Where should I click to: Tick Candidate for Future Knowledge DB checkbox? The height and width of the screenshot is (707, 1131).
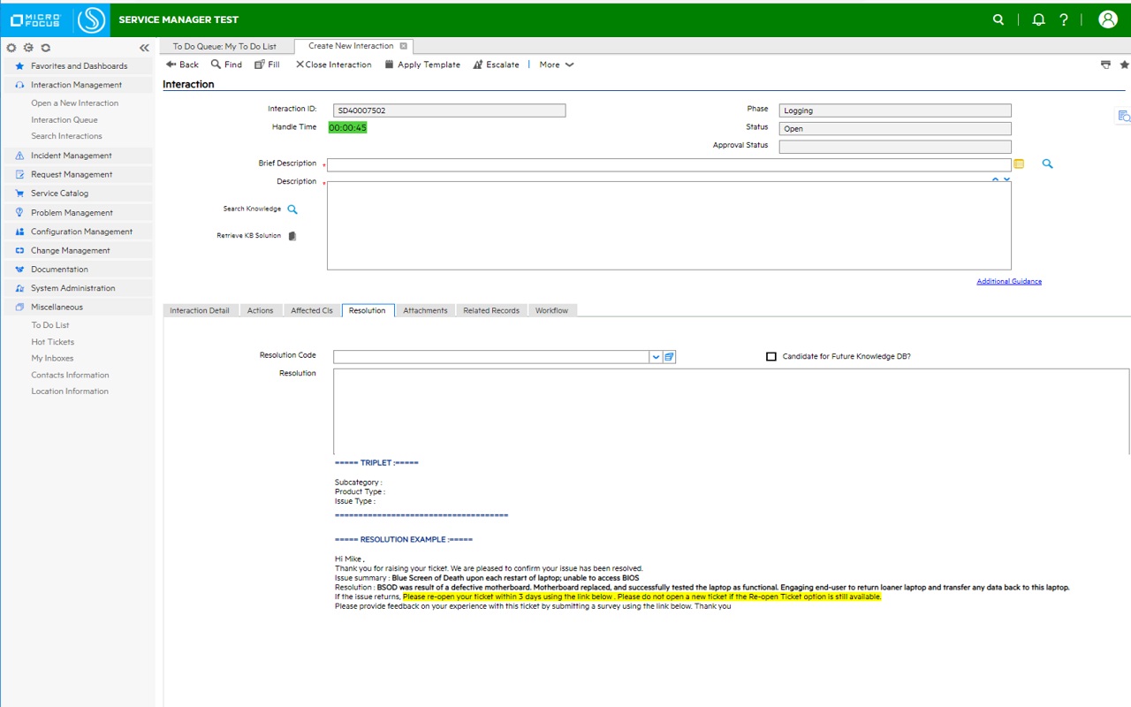[x=771, y=357]
